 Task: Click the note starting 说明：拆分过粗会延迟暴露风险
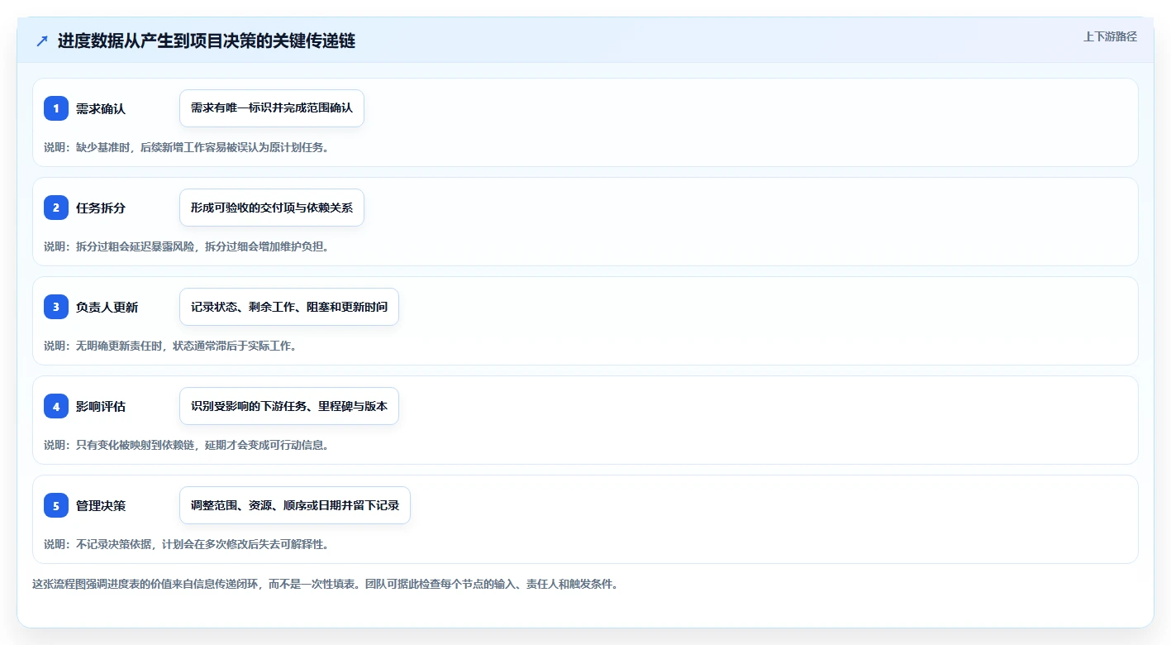(x=187, y=246)
